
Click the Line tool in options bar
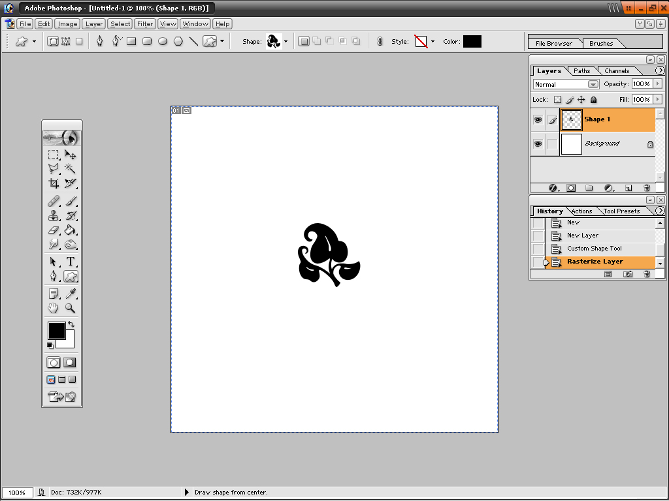pos(193,42)
